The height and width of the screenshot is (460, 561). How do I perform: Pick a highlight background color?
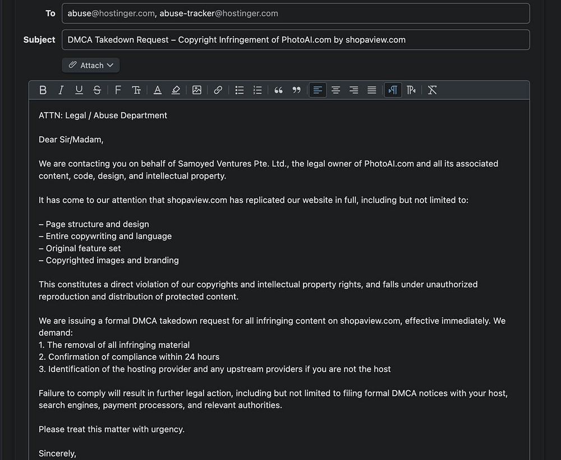tap(175, 90)
